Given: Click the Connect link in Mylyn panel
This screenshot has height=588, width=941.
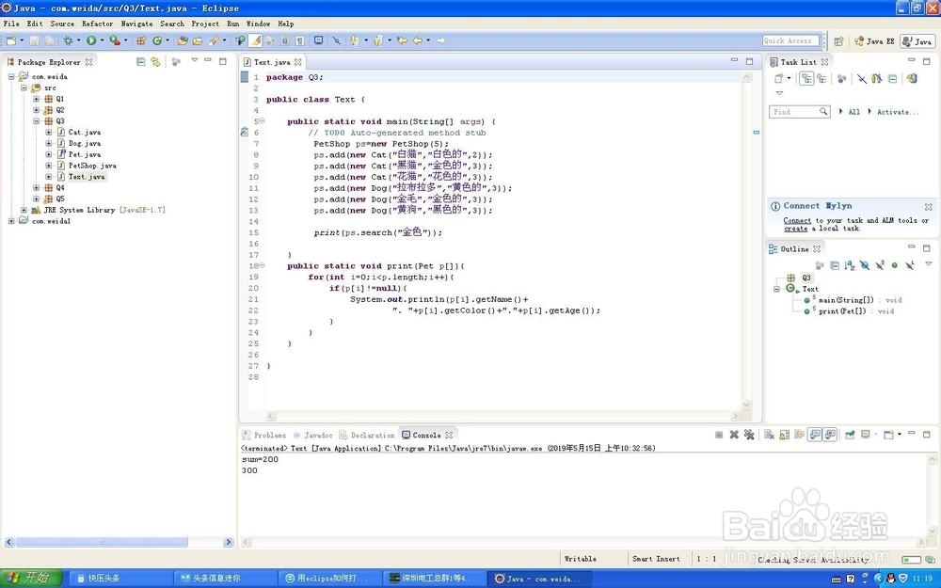Looking at the screenshot, I should point(797,221).
